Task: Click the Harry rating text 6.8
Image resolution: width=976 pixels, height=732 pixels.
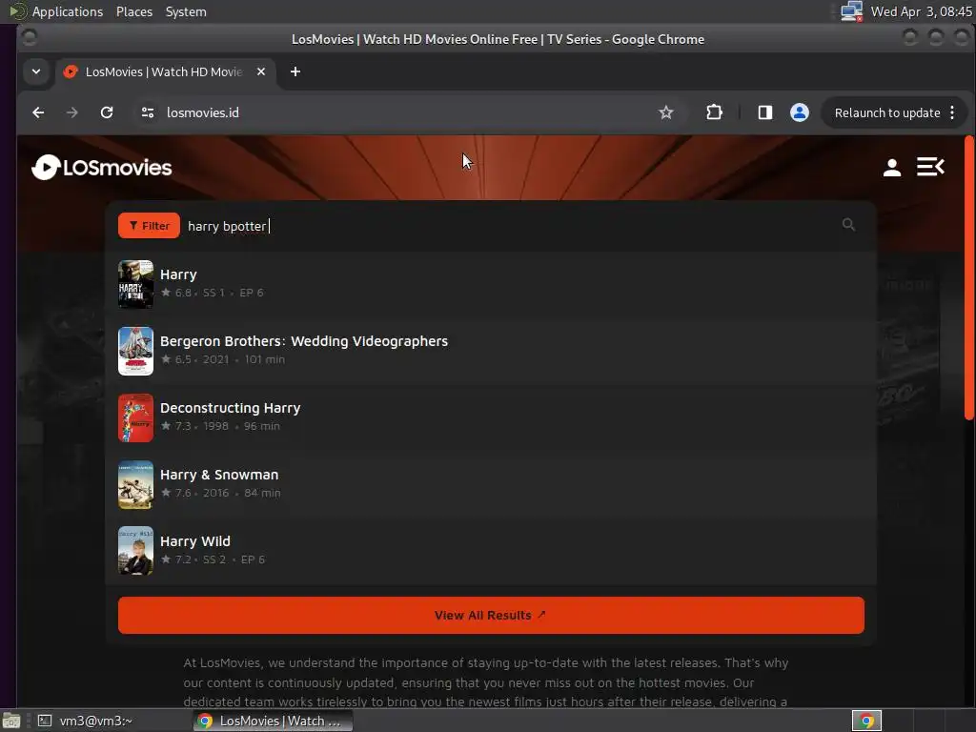Action: click(184, 293)
